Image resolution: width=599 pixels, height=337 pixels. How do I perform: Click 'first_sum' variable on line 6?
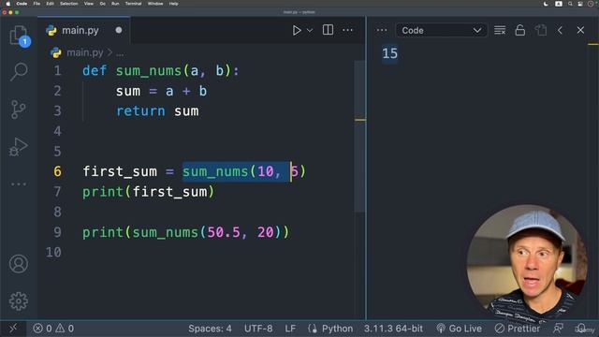pyautogui.click(x=120, y=171)
